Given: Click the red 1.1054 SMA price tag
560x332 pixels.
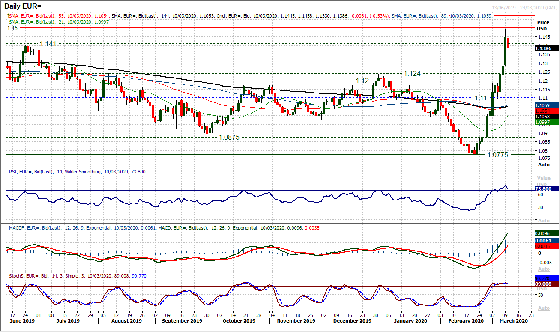Looking at the screenshot, I should (x=547, y=111).
